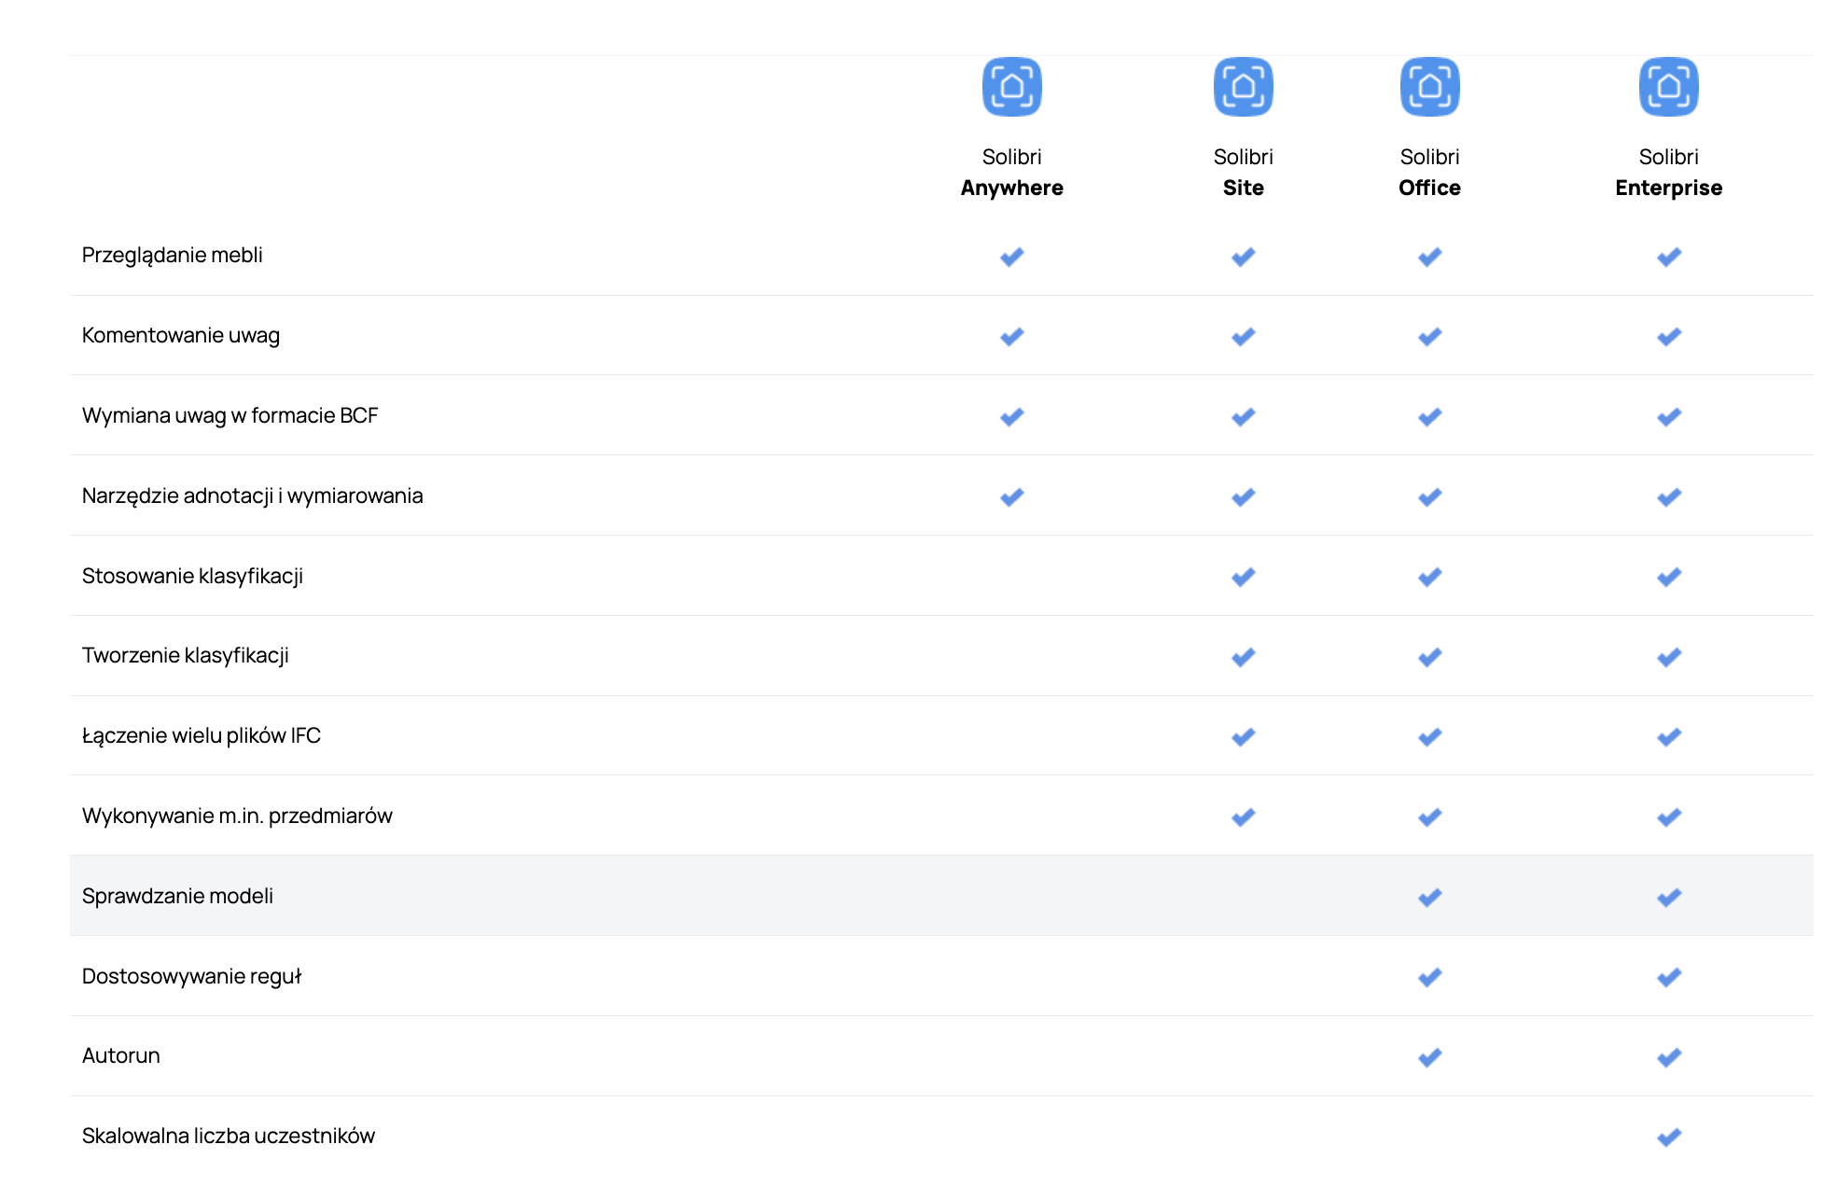Click the Komentowanie uwag feature label
The height and width of the screenshot is (1200, 1823).
click(x=180, y=336)
